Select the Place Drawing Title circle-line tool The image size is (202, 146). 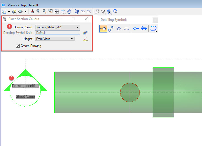pos(136,29)
